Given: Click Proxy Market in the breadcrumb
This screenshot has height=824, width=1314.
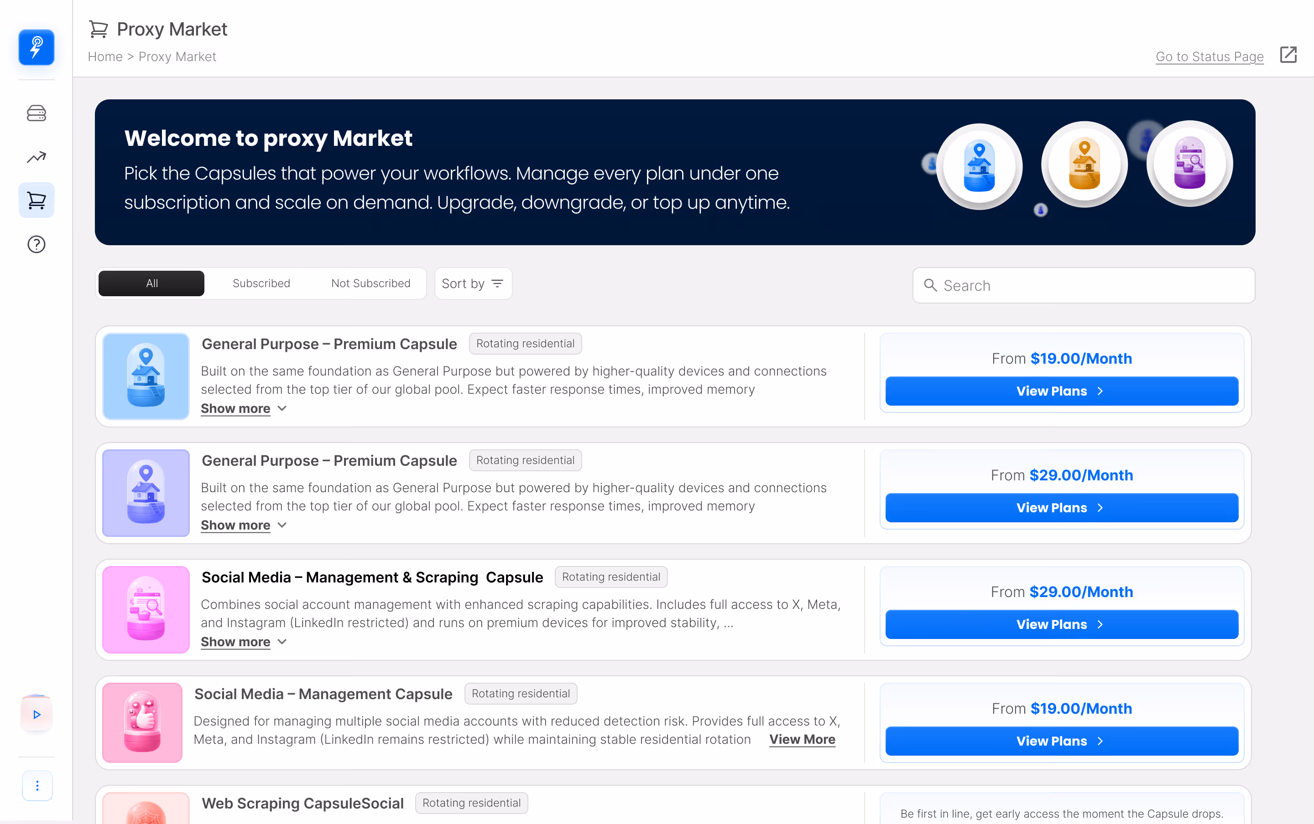Looking at the screenshot, I should [x=177, y=57].
